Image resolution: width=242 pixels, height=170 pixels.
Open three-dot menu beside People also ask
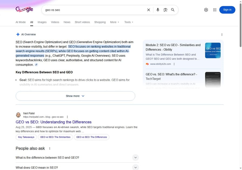coord(49,148)
